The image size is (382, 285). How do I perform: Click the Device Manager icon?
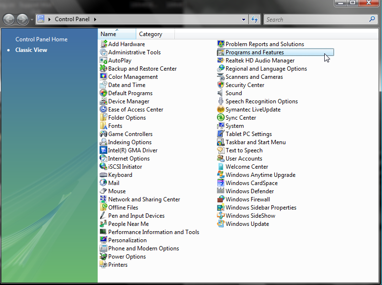coord(103,101)
